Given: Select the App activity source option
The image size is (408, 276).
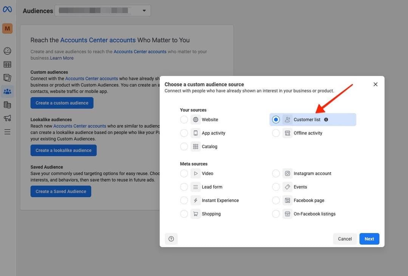Looking at the screenshot, I should click(184, 133).
